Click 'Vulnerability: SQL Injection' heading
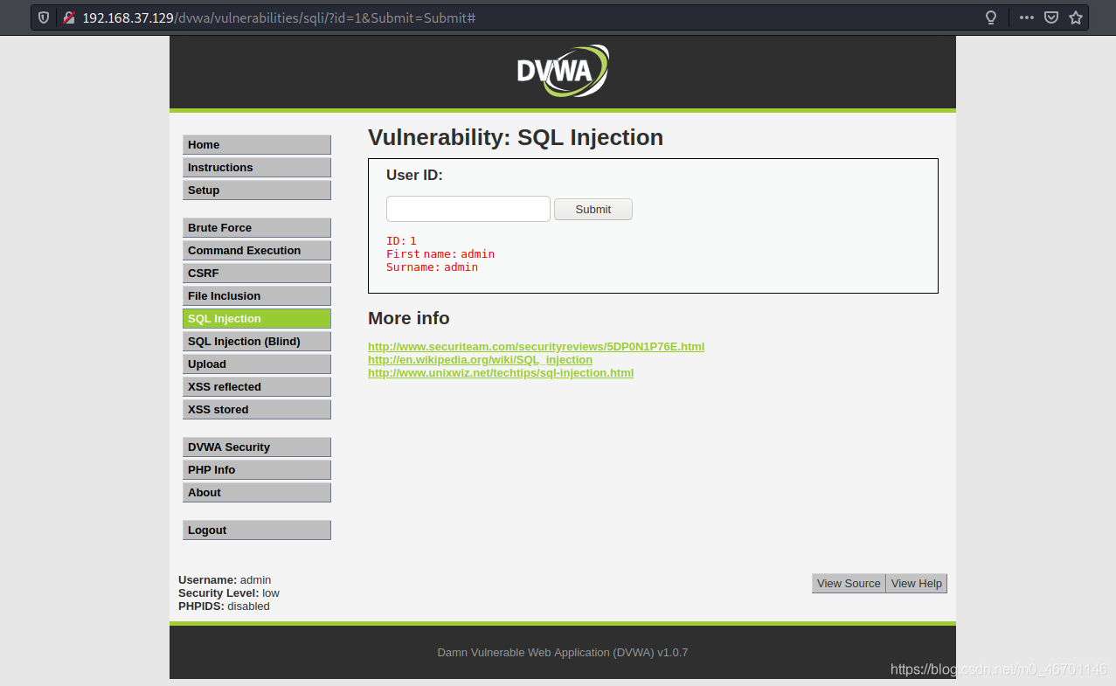 (x=516, y=138)
